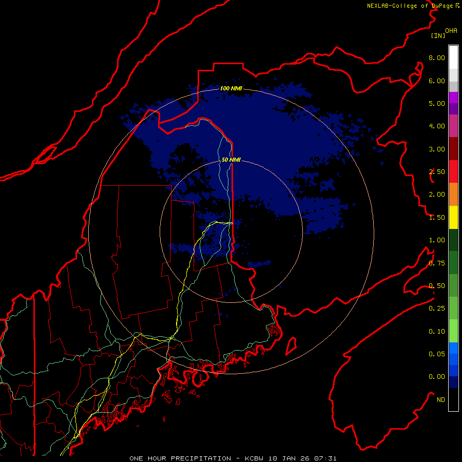Screen dimensions: 462x462
Task: Select the bright red legend swatch
Action: click(453, 171)
